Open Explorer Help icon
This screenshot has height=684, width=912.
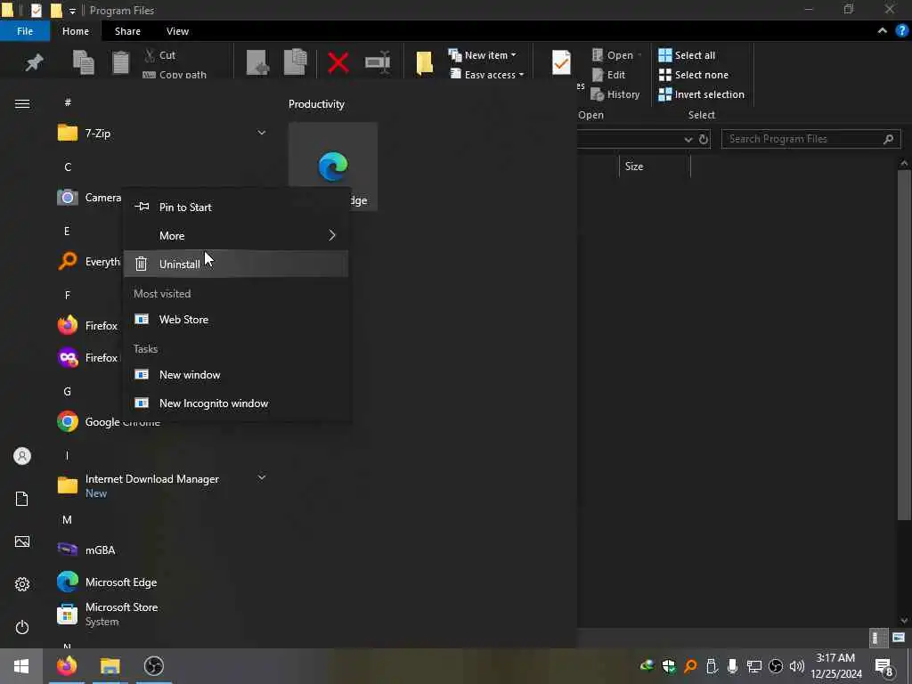click(x=901, y=31)
